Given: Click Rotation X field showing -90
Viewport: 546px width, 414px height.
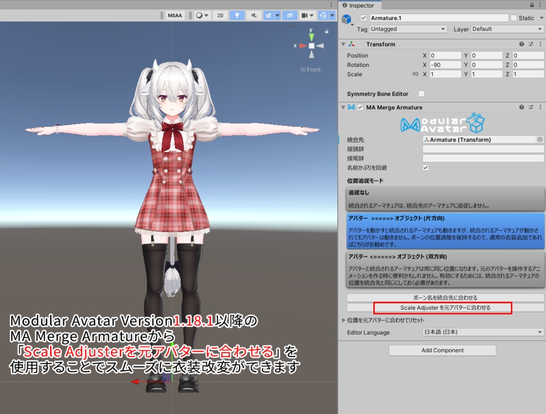Looking at the screenshot, I should pos(445,64).
